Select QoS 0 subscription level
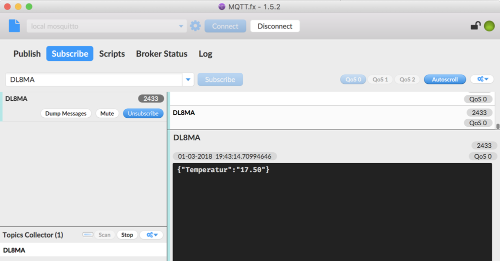 (x=353, y=79)
